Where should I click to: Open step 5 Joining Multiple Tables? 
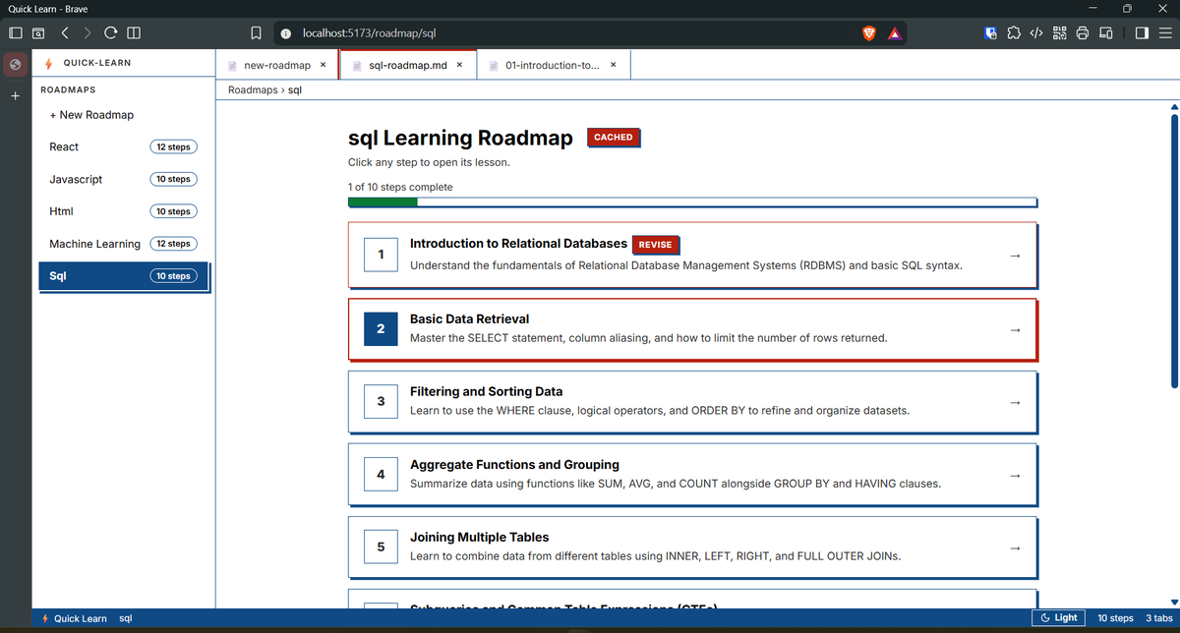tap(693, 547)
